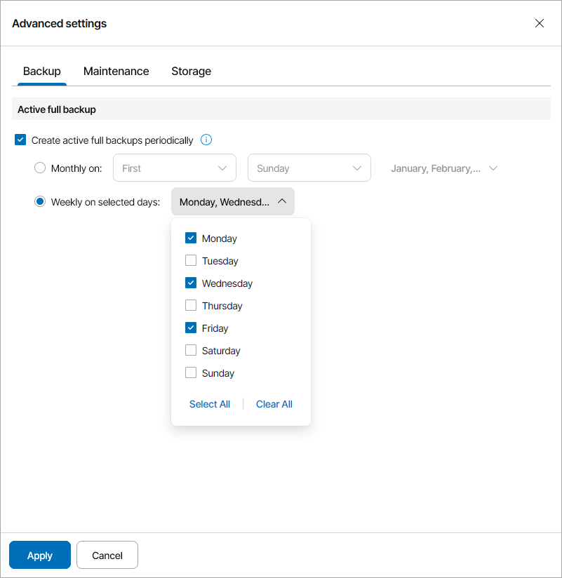Screen dimensions: 562x578
Task: Disable Friday in the days list
Action: [191, 328]
